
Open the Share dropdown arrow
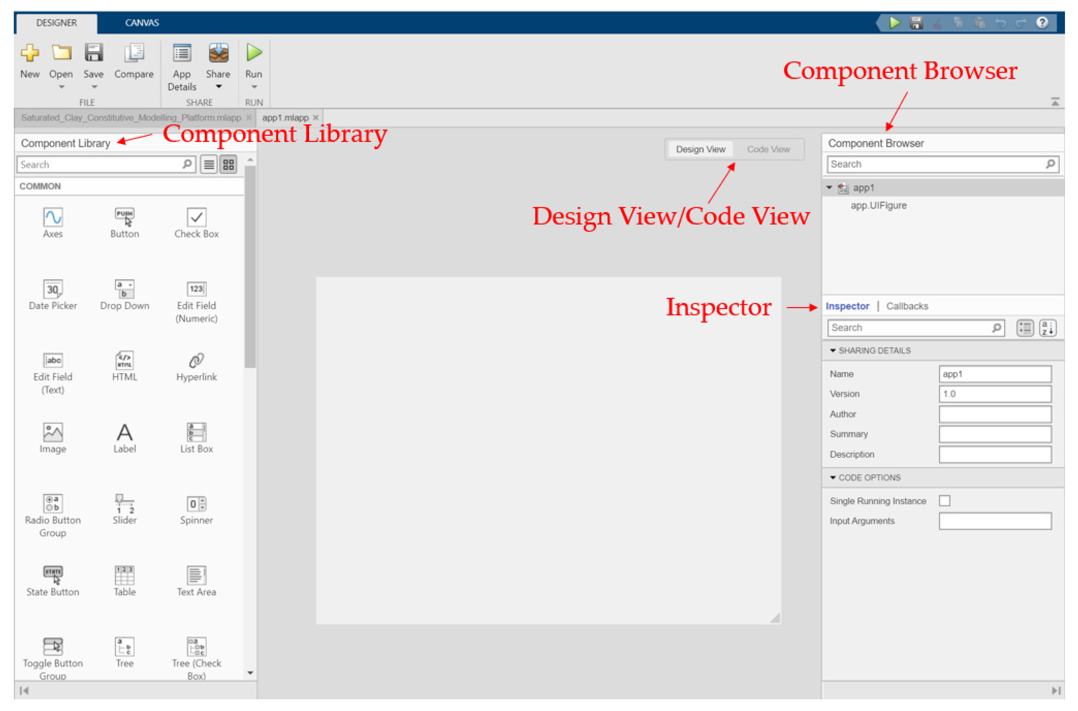click(219, 87)
